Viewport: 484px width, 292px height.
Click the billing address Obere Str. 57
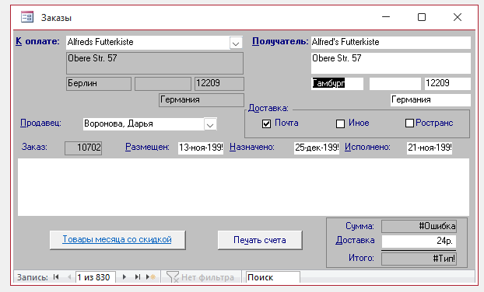coord(155,63)
